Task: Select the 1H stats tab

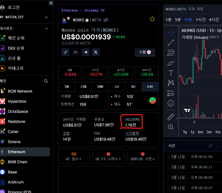Action: point(117,87)
